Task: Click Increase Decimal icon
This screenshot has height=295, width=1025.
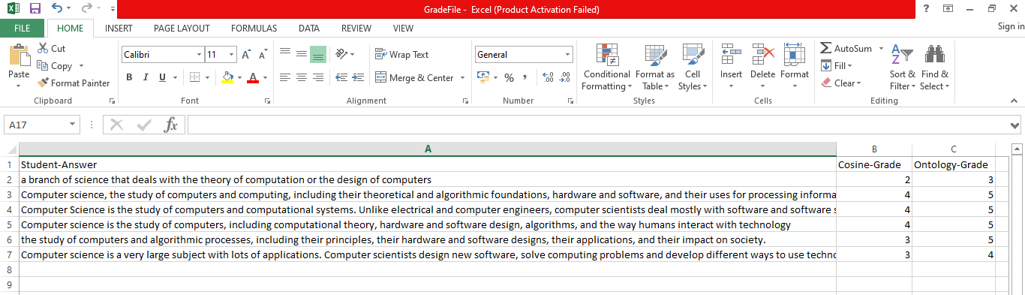Action: (x=548, y=77)
